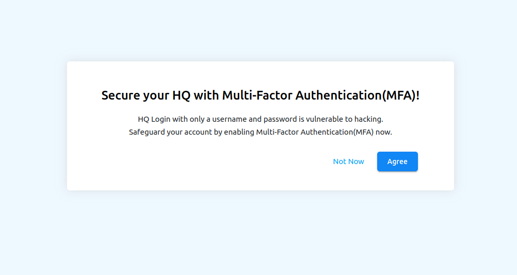Click the word "enabling" in the description
The image size is (517, 275).
click(239, 132)
